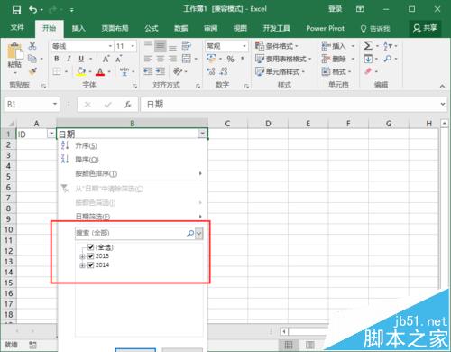The image size is (451, 352).
Task: Click Cell Styles button
Action: [280, 71]
